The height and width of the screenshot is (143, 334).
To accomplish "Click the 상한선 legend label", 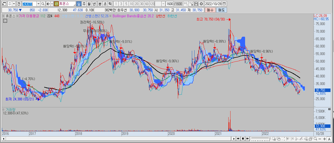I will click(160, 16).
